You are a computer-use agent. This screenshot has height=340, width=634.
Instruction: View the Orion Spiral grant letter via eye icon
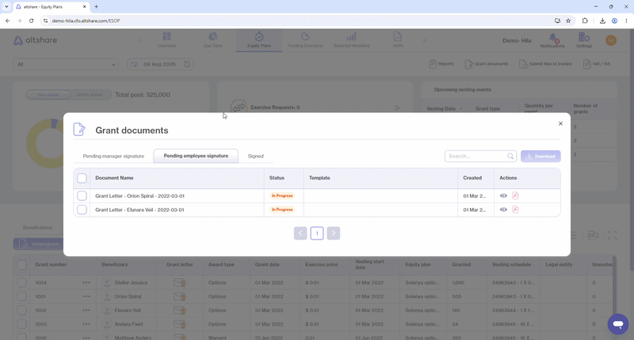(503, 195)
